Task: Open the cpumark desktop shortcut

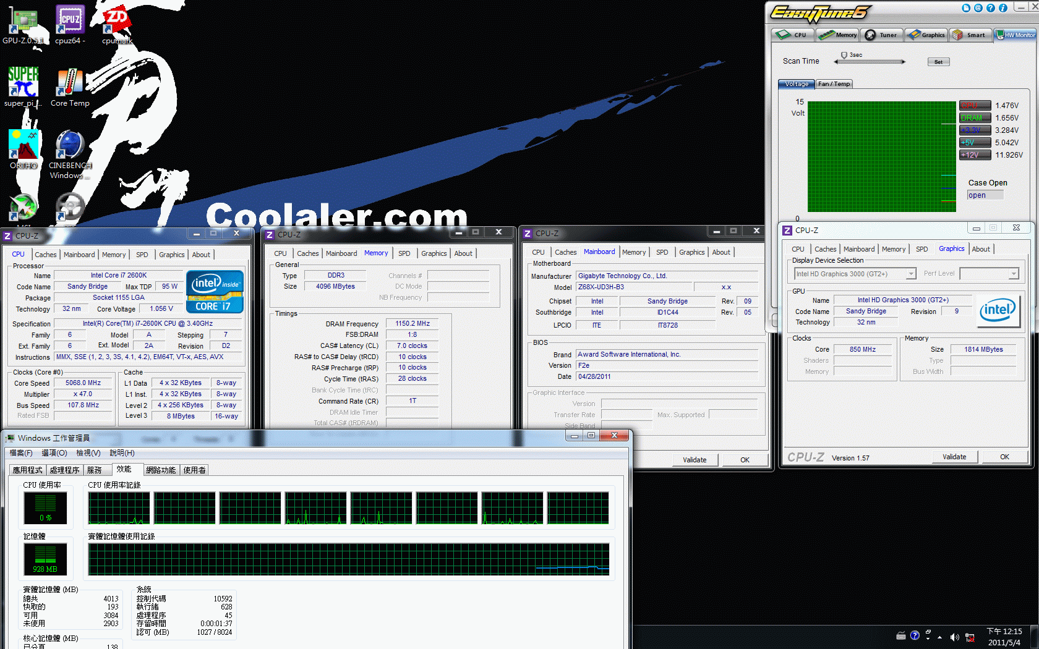Action: (117, 25)
